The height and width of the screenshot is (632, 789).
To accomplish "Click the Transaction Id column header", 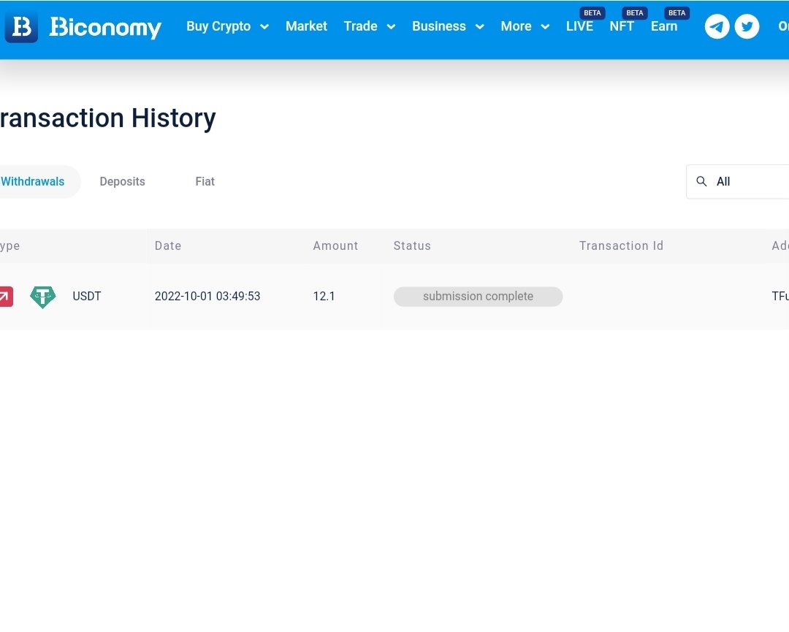I will pyautogui.click(x=622, y=245).
